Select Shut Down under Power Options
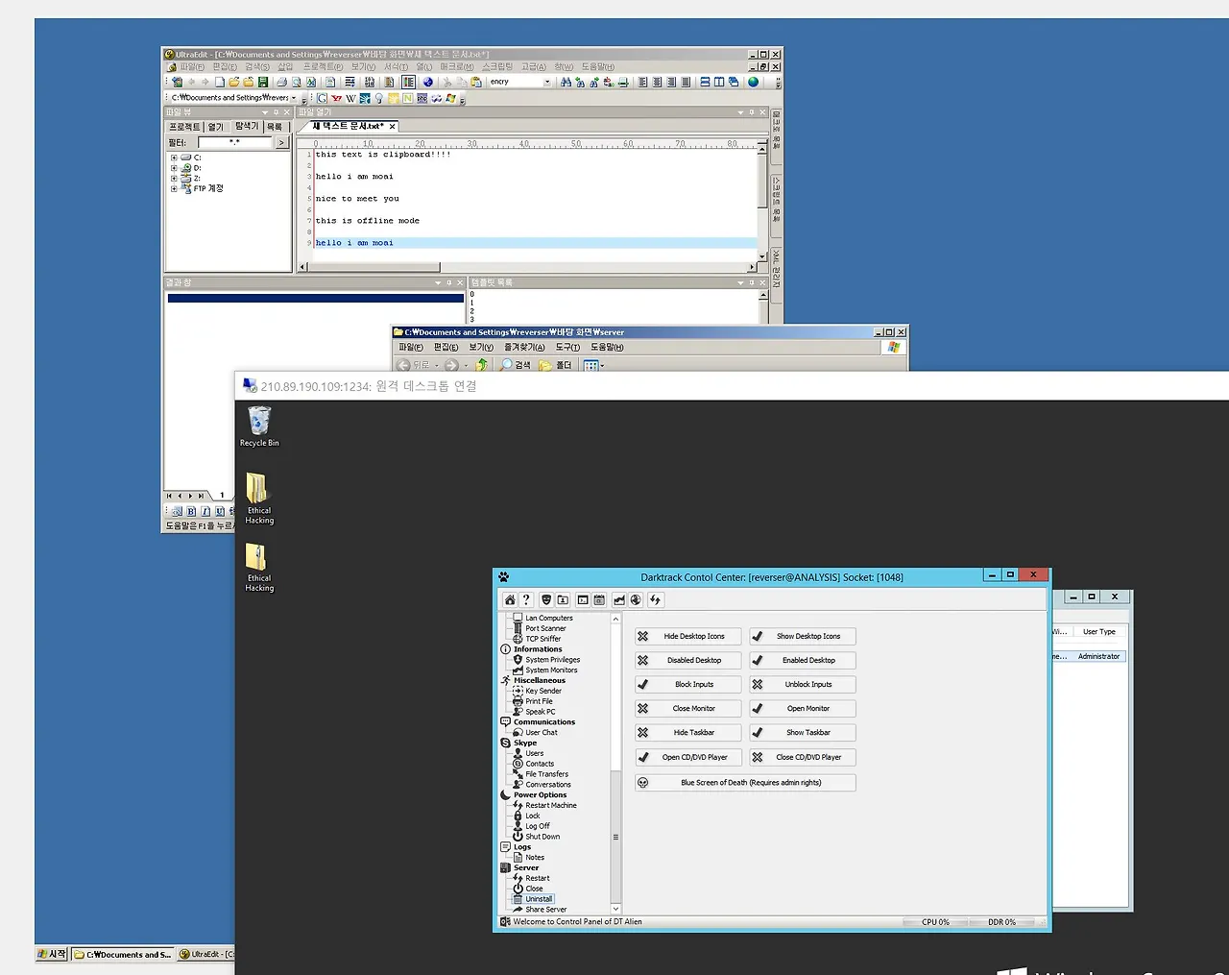1229x975 pixels. pyautogui.click(x=542, y=837)
